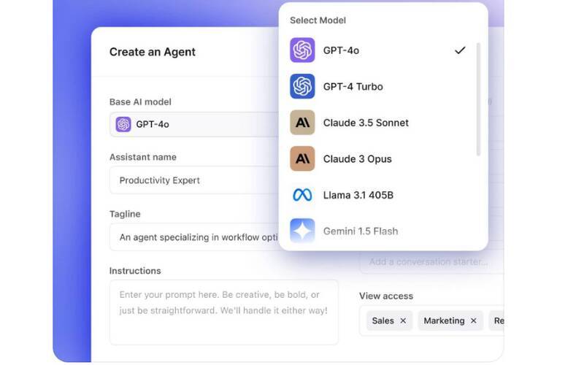584x365 pixels.
Task: Click the Instructions prompt text area
Action: (223, 312)
